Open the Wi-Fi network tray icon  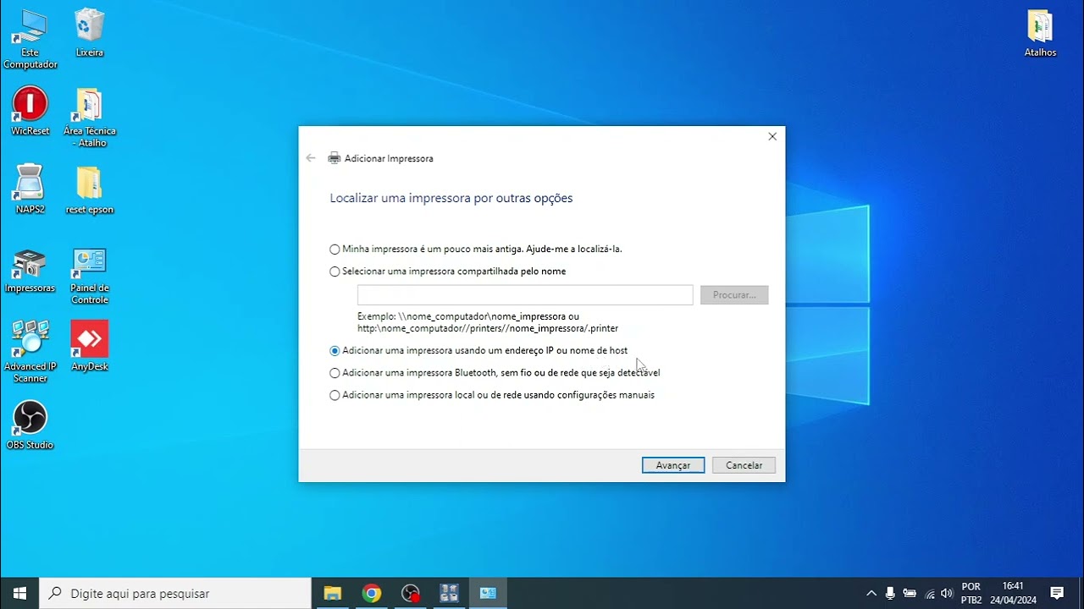point(930,593)
